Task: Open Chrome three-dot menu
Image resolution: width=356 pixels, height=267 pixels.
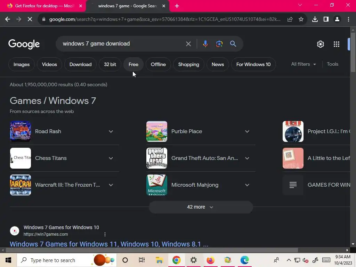Action: pyautogui.click(x=348, y=19)
